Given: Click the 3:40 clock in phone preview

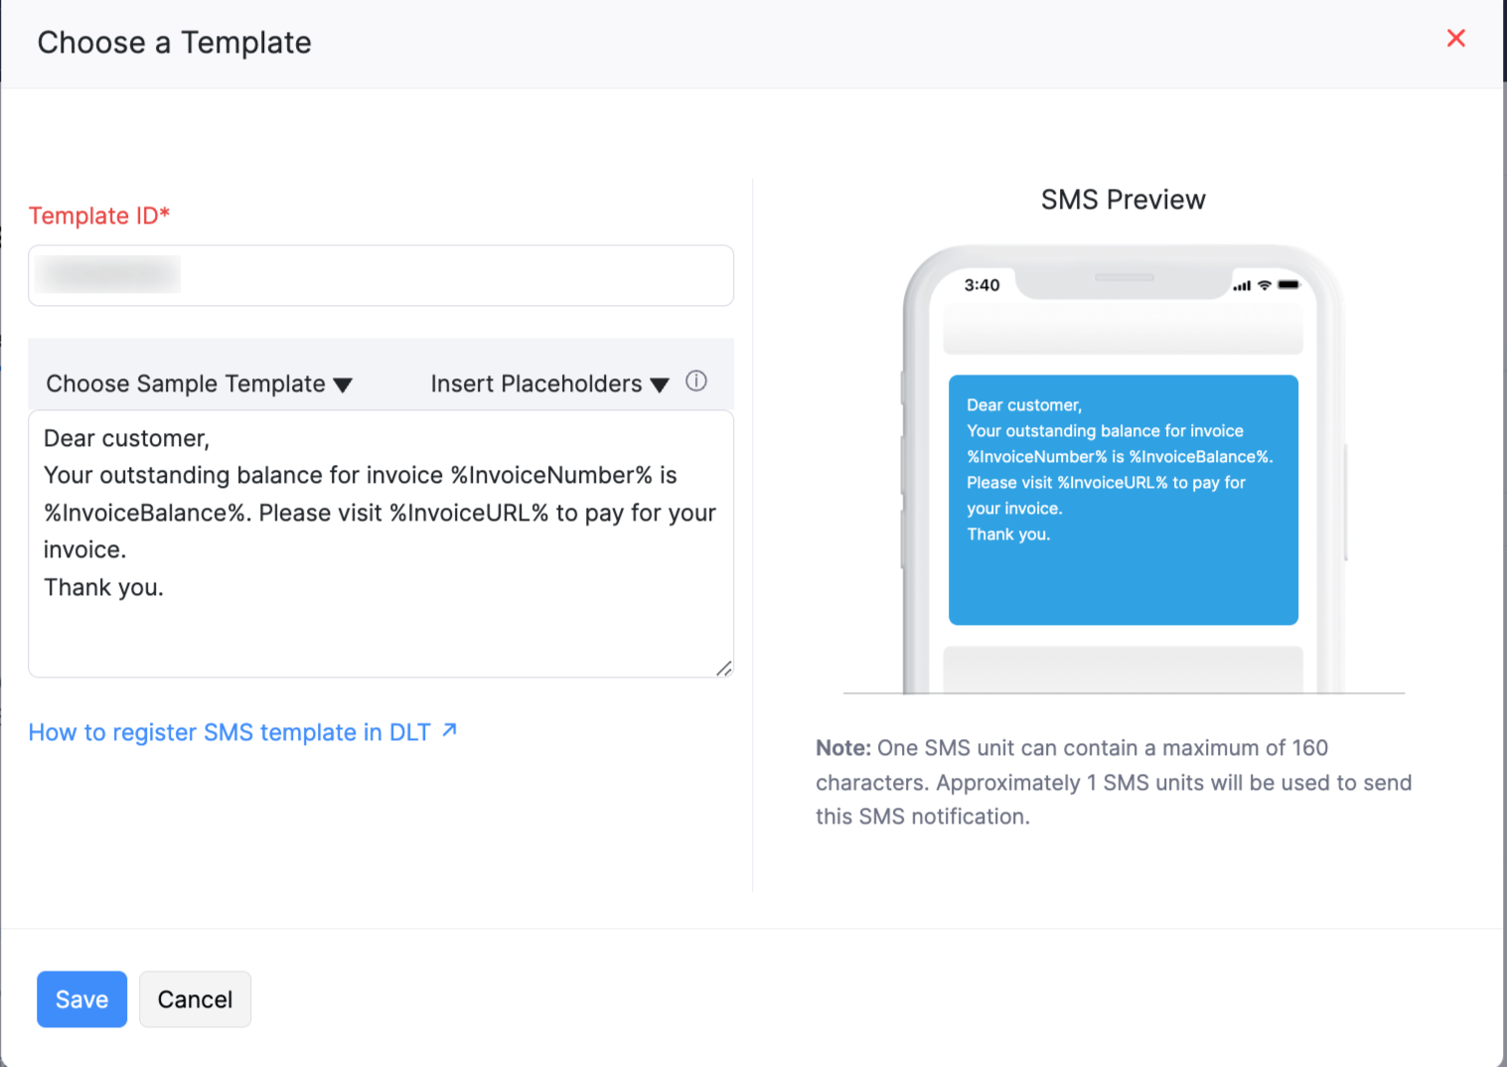Looking at the screenshot, I should [981, 285].
